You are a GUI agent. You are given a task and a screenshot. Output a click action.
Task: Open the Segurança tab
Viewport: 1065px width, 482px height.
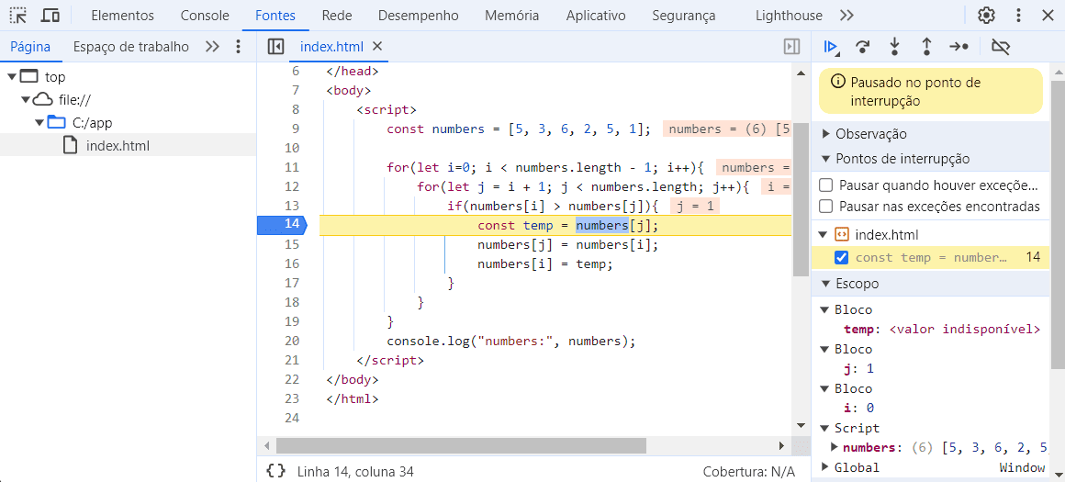pyautogui.click(x=684, y=16)
